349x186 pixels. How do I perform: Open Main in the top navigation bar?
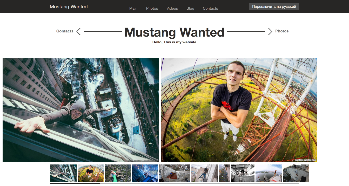133,8
